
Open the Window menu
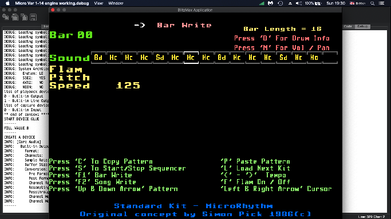(x=116, y=3)
